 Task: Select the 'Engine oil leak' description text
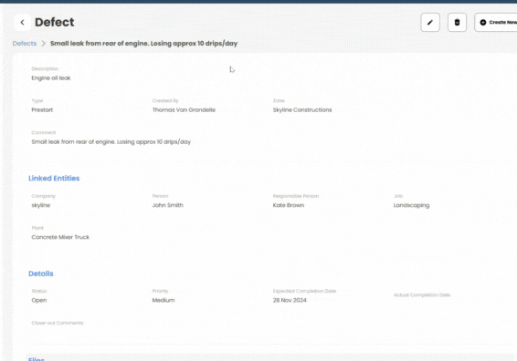(x=51, y=78)
